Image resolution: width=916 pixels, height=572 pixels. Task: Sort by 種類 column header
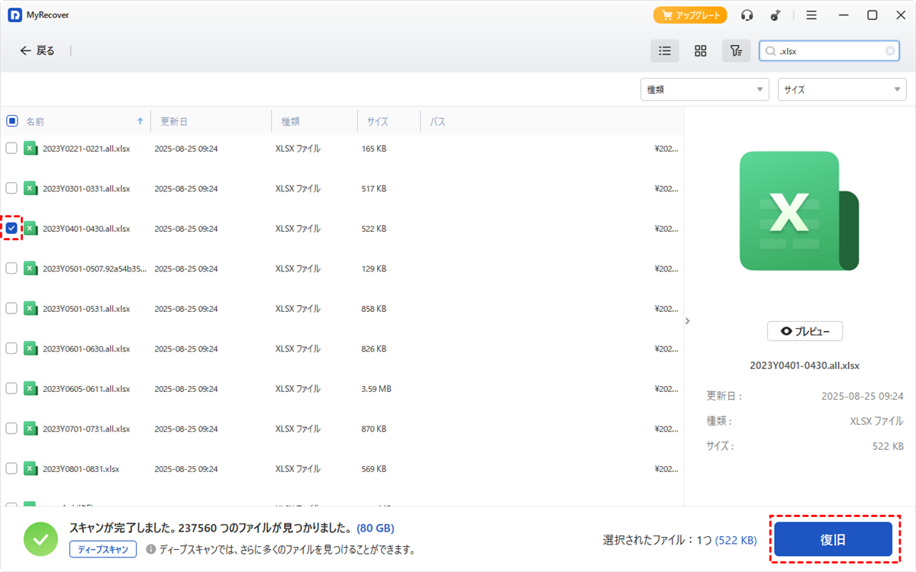tap(290, 121)
